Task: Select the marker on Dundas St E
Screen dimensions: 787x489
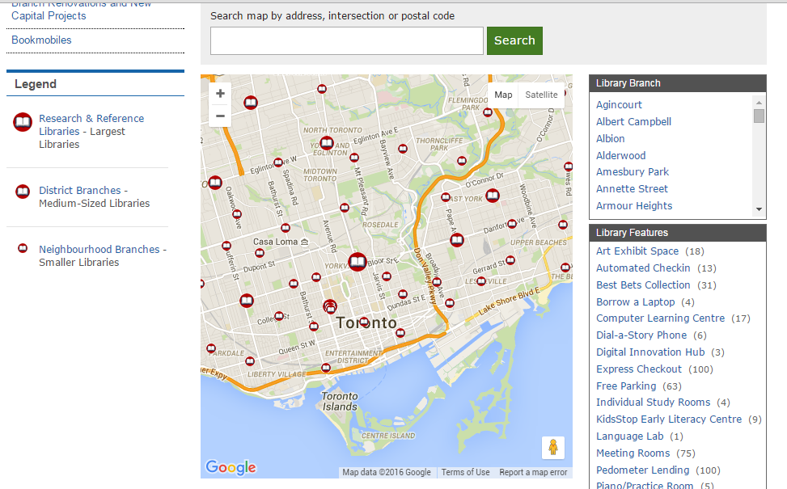Action: 403,294
